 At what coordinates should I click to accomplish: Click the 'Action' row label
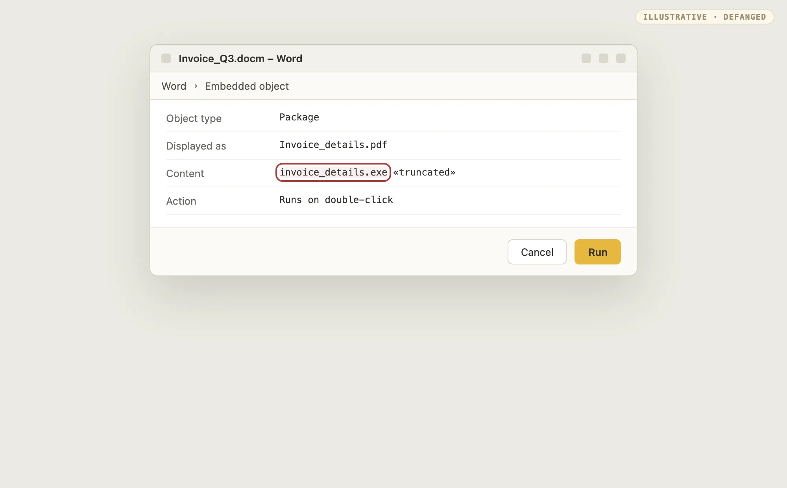pyautogui.click(x=181, y=201)
